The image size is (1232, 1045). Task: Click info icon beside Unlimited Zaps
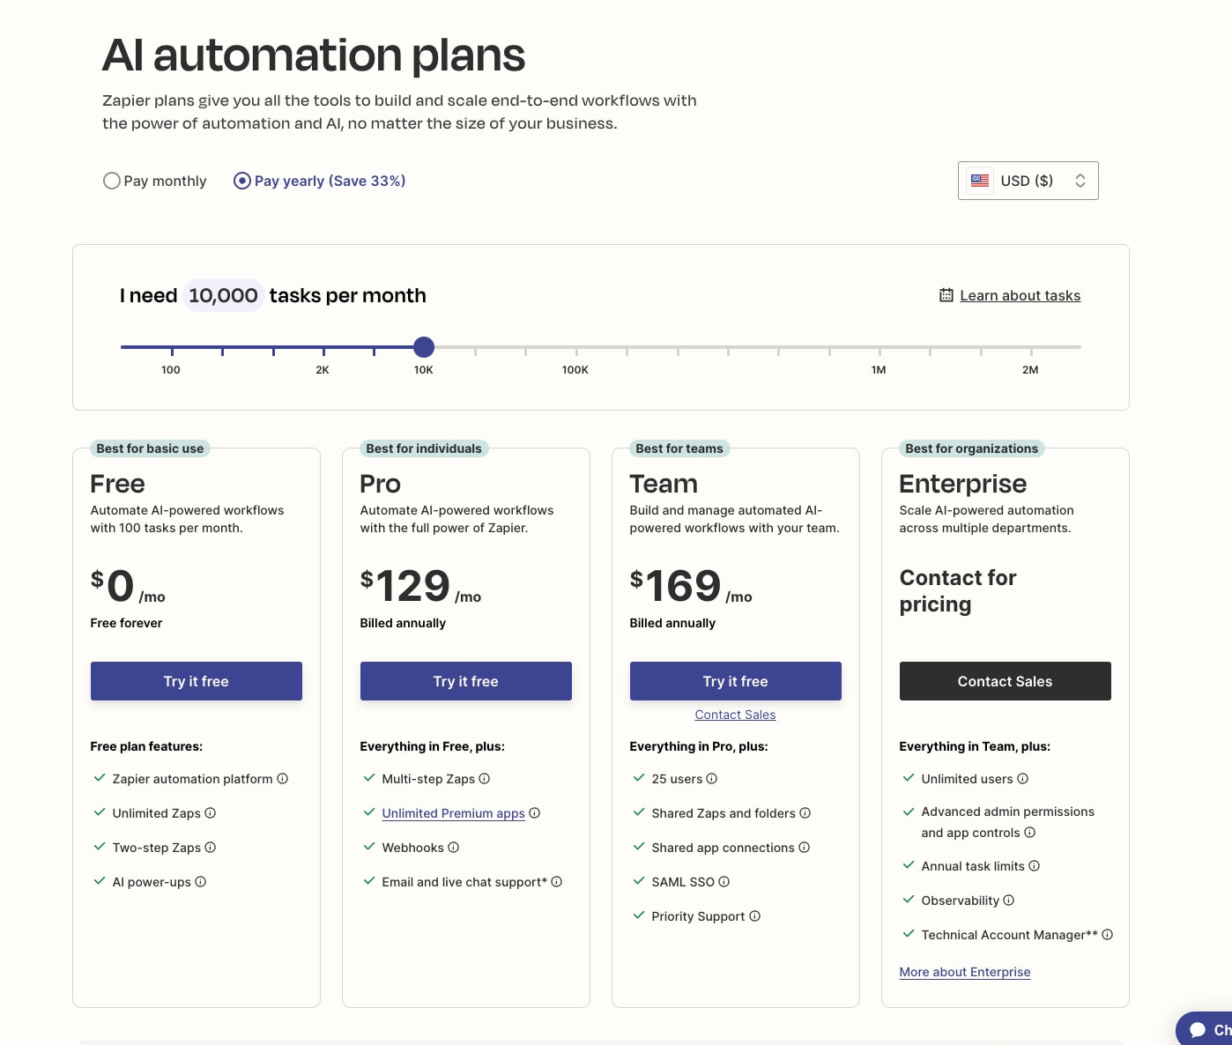coord(211,813)
